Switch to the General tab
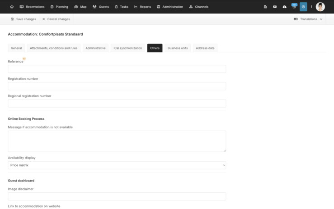Screen dimensions: 334x209 16,48
